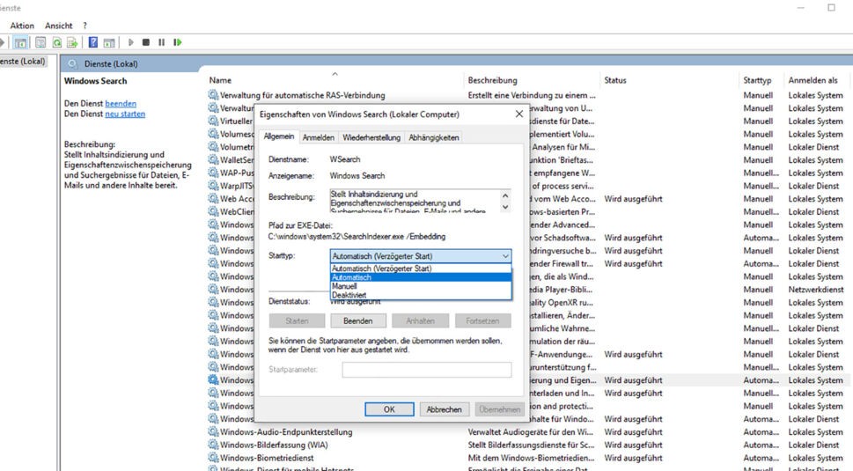This screenshot has width=853, height=471.
Task: Click the pause service toolbar icon
Action: click(x=162, y=42)
